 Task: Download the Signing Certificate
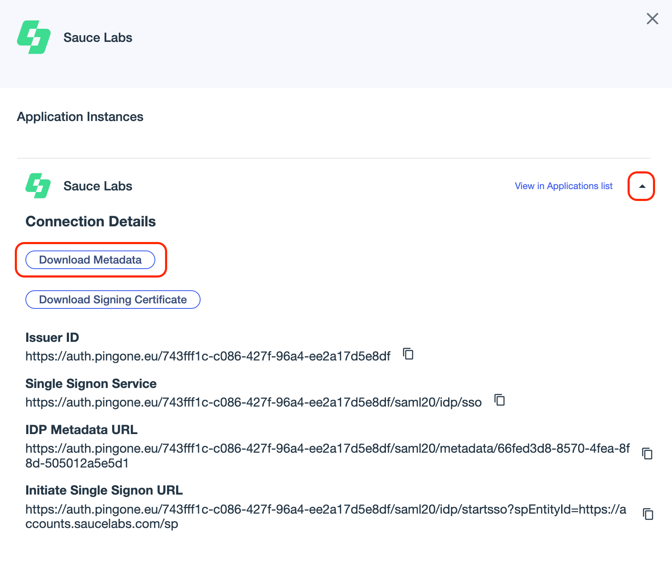pyautogui.click(x=113, y=300)
